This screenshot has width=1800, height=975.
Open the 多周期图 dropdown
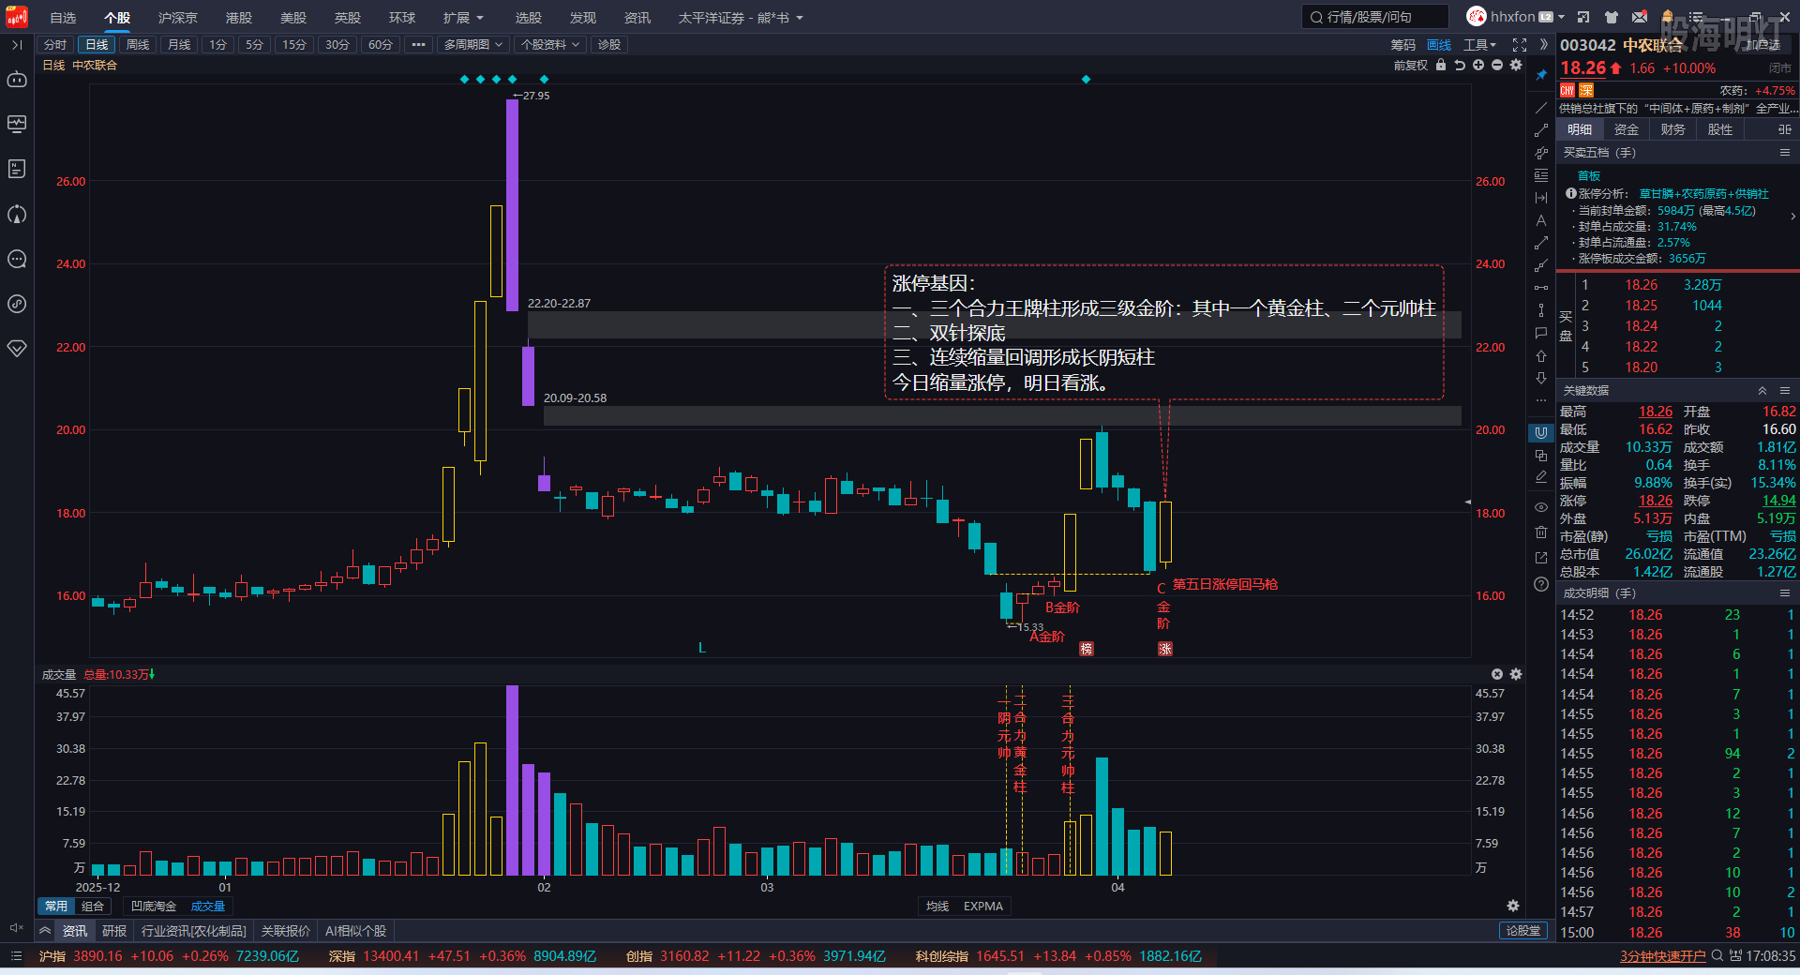(x=473, y=45)
